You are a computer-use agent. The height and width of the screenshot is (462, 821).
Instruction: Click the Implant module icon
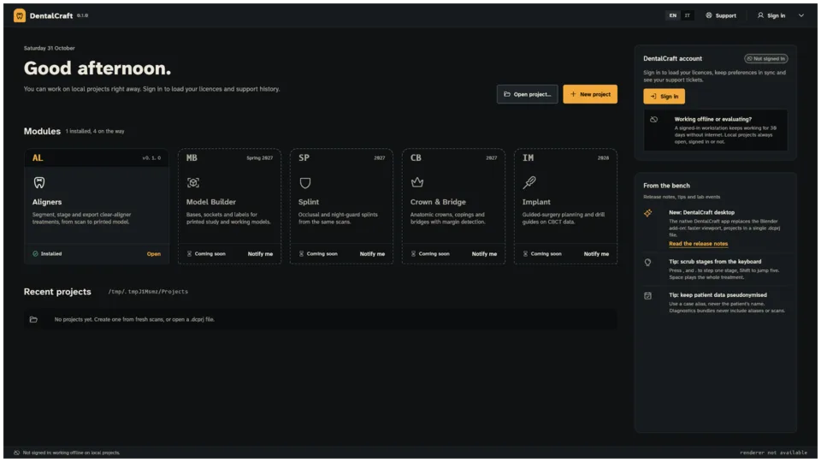click(529, 182)
